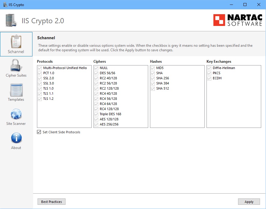Open the Templates panel icon

(16, 90)
